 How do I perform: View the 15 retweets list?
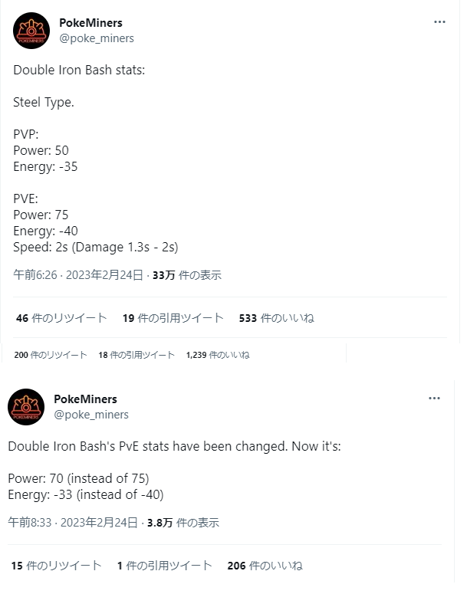pyautogui.click(x=56, y=566)
